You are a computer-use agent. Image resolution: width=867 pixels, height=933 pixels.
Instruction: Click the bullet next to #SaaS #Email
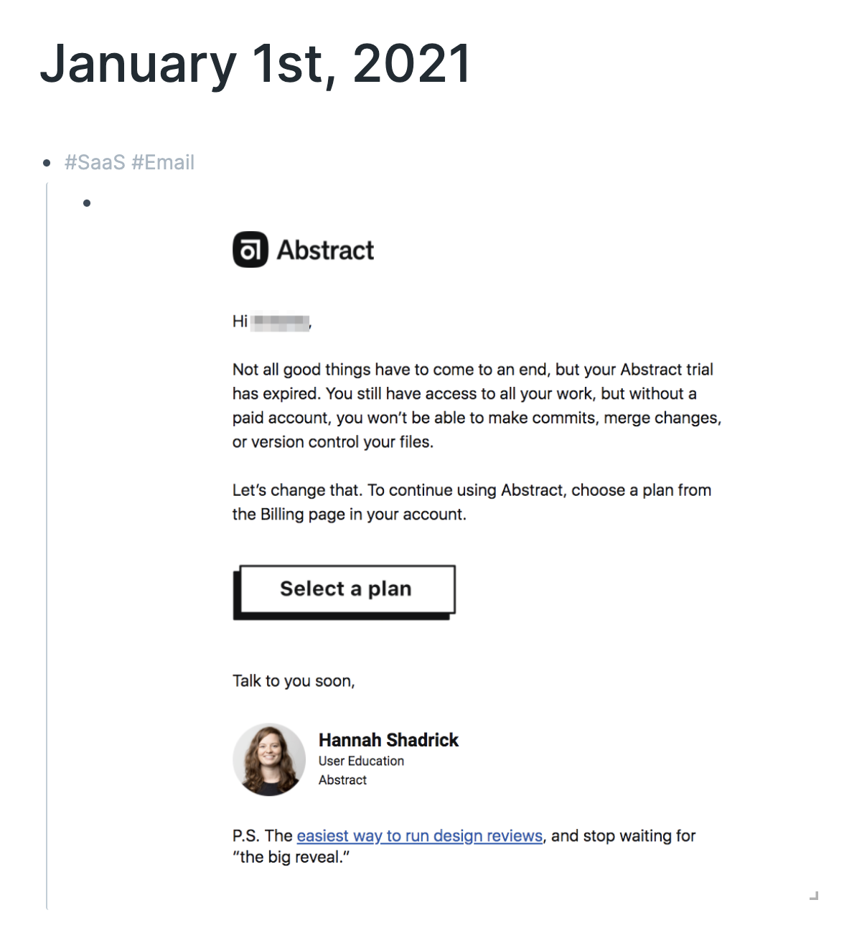click(x=47, y=163)
